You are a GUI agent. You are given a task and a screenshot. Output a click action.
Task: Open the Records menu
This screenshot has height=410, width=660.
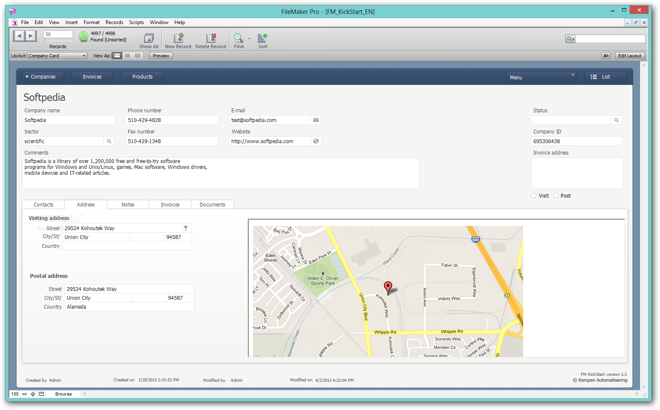[114, 22]
